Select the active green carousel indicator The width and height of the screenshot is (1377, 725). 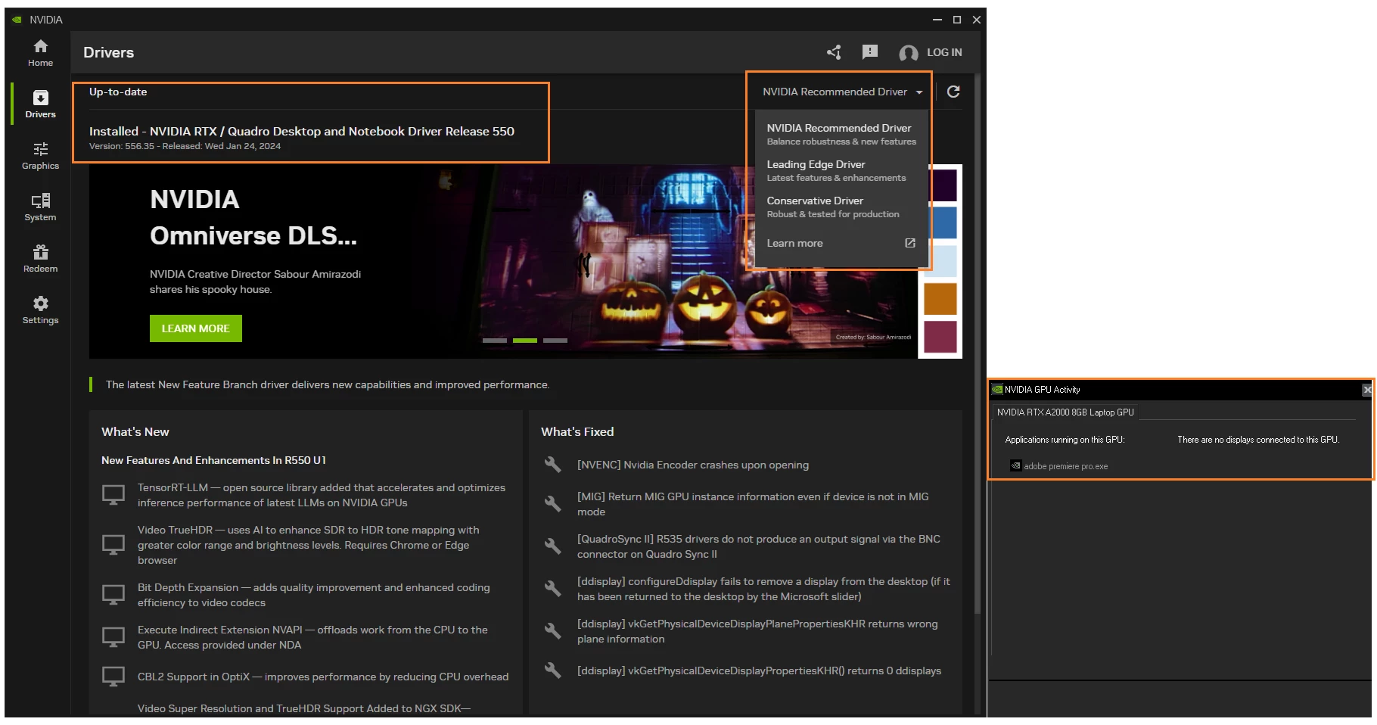pyautogui.click(x=525, y=341)
